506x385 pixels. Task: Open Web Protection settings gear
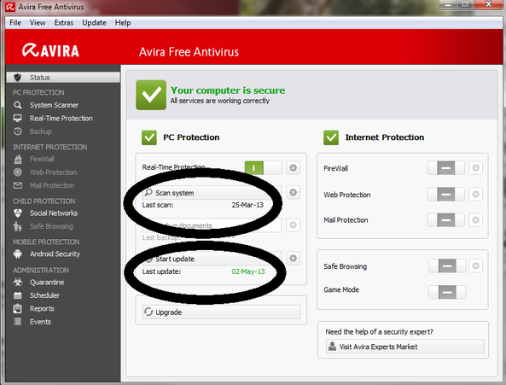pos(475,195)
